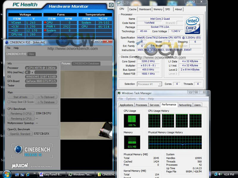This screenshot has height=178, width=238.
Task: Click the 4:14 PM taskbar clock
Action: (x=229, y=174)
